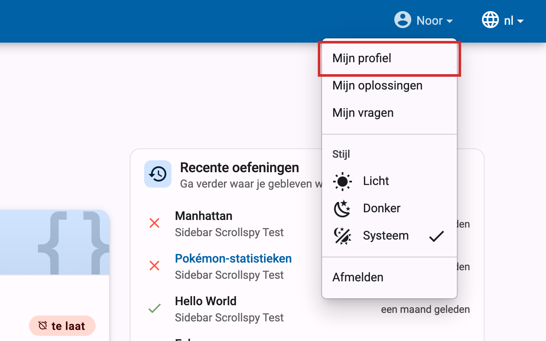Click the Recente oefeningen history icon

(x=158, y=174)
